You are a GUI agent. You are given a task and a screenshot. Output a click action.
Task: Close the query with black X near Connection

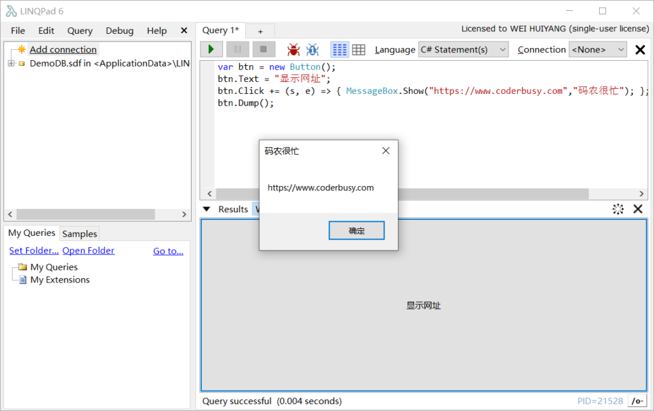click(640, 50)
